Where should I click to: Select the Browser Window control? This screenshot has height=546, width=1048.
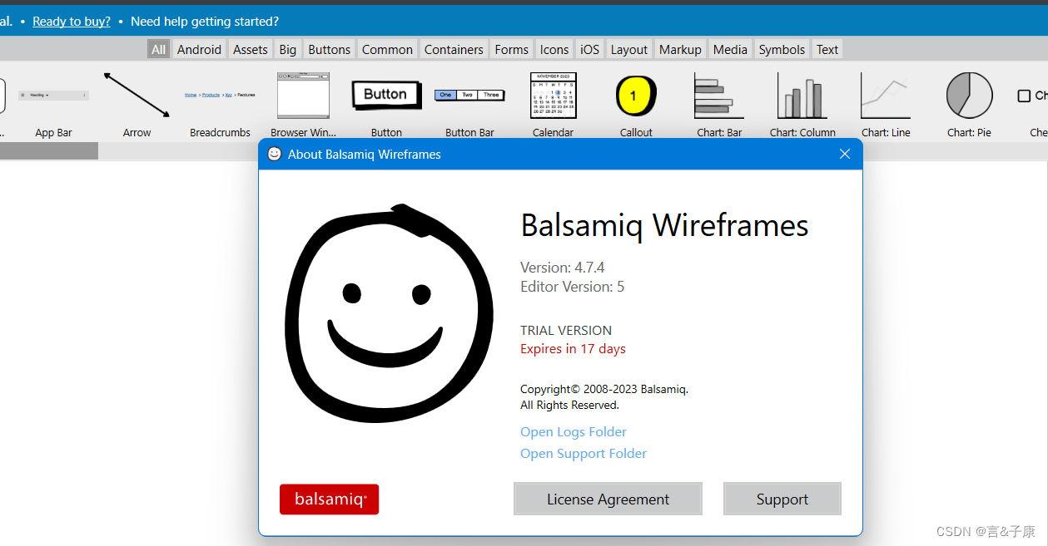tap(303, 95)
